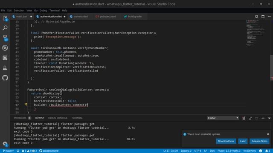Switch to the pubspec.yaml tab
The height and width of the screenshot is (153, 273).
[108, 17]
